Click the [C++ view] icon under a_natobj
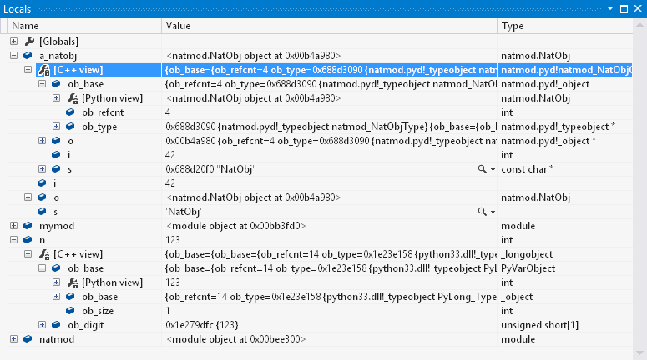This screenshot has height=360, width=647. click(43, 70)
